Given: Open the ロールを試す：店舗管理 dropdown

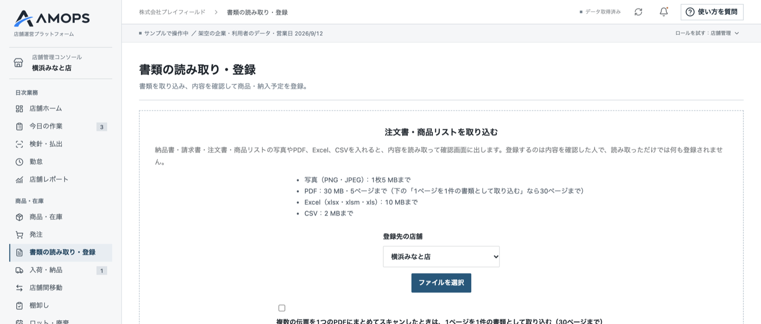Looking at the screenshot, I should 707,33.
